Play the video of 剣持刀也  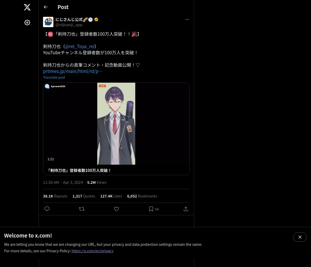coord(116,124)
